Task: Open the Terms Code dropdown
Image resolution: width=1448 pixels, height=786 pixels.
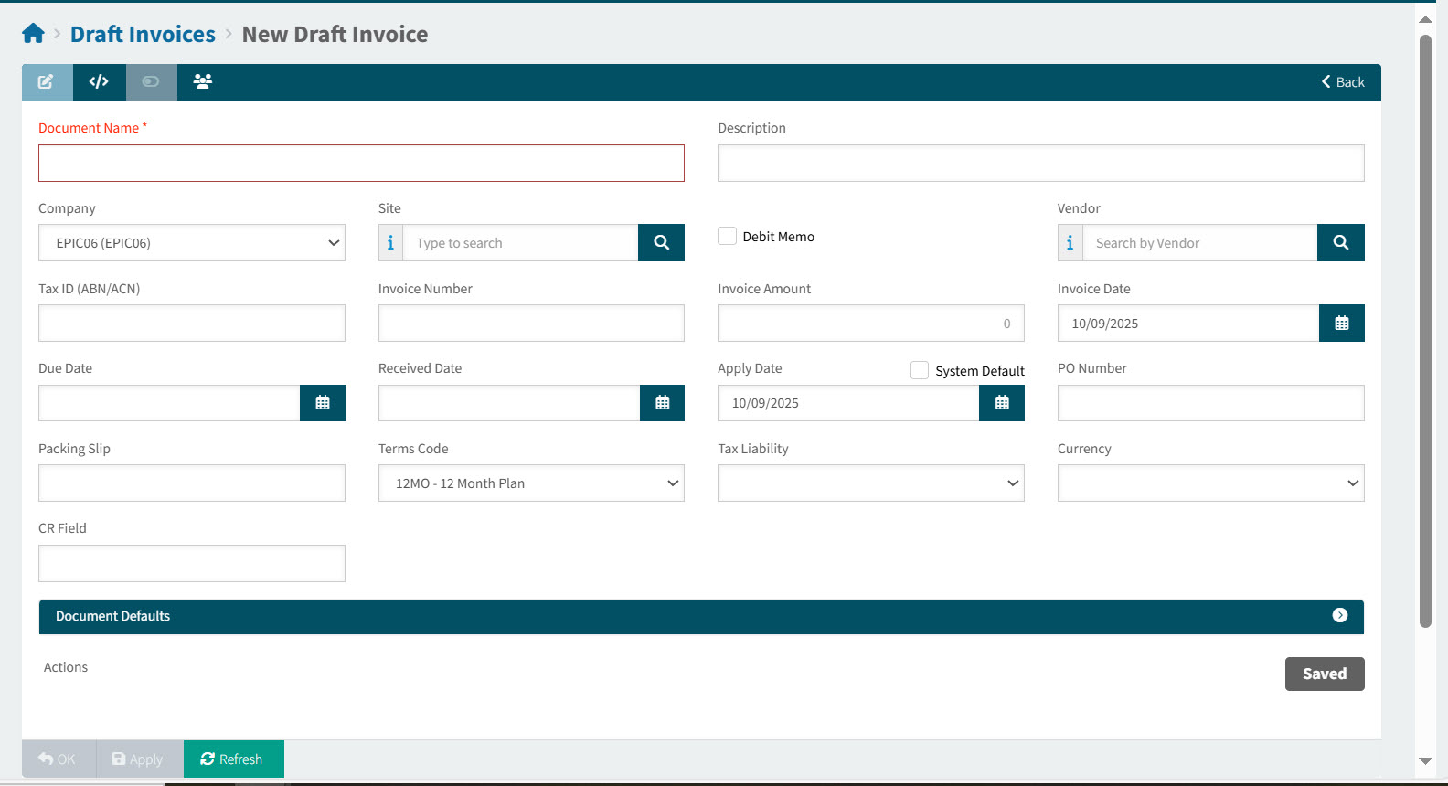Action: pos(531,483)
